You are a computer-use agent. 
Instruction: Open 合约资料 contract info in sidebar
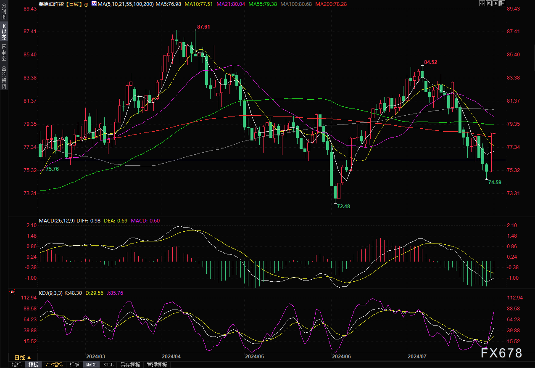pos(4,77)
